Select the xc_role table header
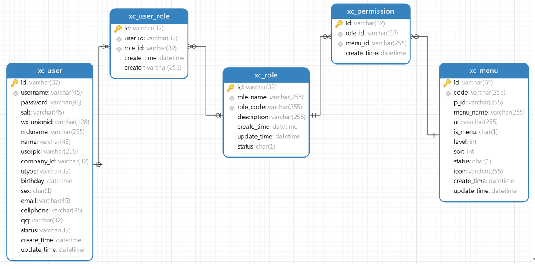Viewport: 535px width, 269px height. [x=266, y=75]
